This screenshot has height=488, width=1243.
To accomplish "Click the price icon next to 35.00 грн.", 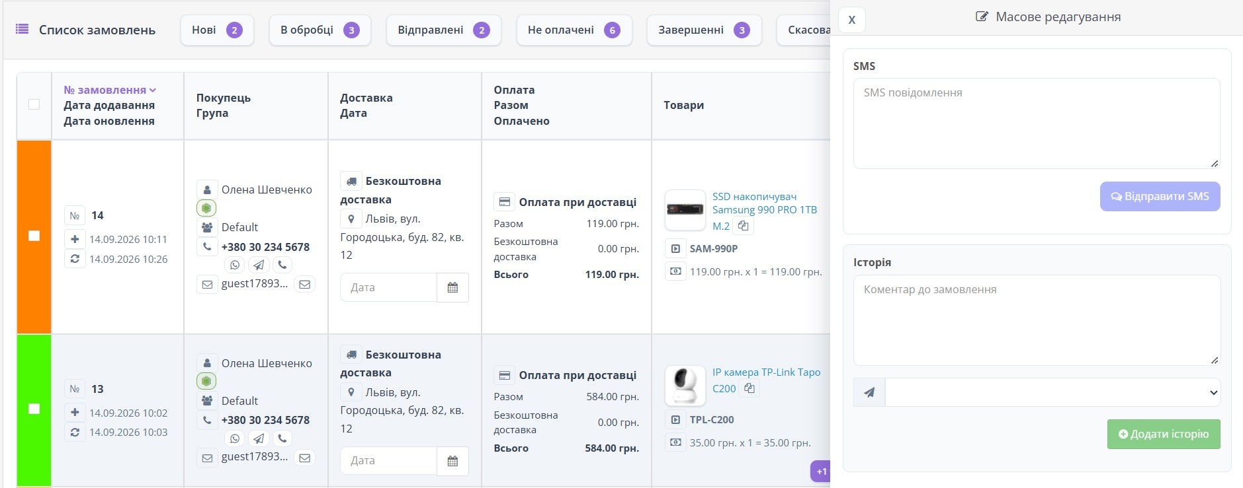I will [675, 442].
